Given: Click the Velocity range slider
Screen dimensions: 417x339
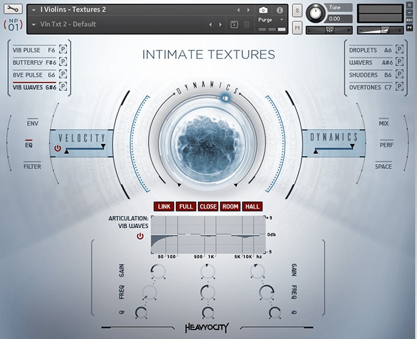Looking at the screenshot, I should pos(85,149).
